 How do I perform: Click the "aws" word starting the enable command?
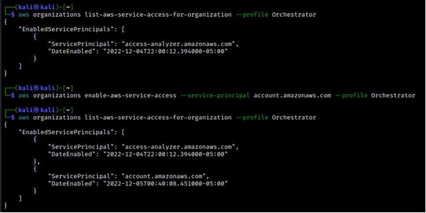pos(23,95)
